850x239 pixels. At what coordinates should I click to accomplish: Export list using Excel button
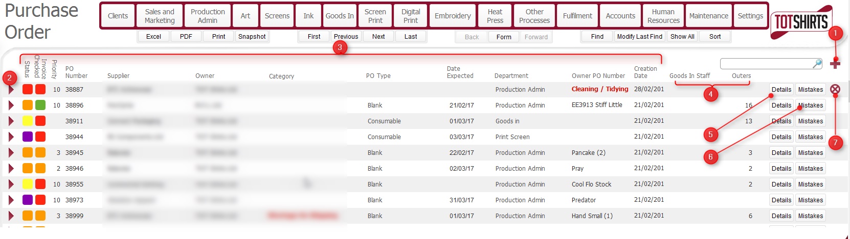153,37
